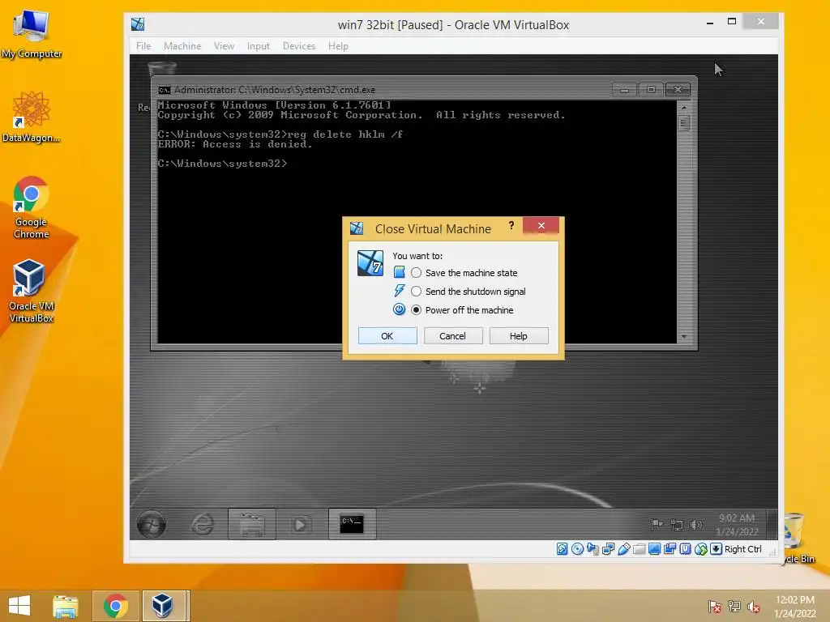Open Google Chrome desktop shortcut

tap(32, 207)
